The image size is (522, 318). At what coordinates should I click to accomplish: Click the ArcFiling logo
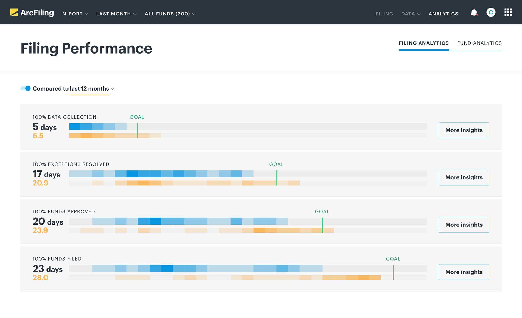click(x=32, y=12)
